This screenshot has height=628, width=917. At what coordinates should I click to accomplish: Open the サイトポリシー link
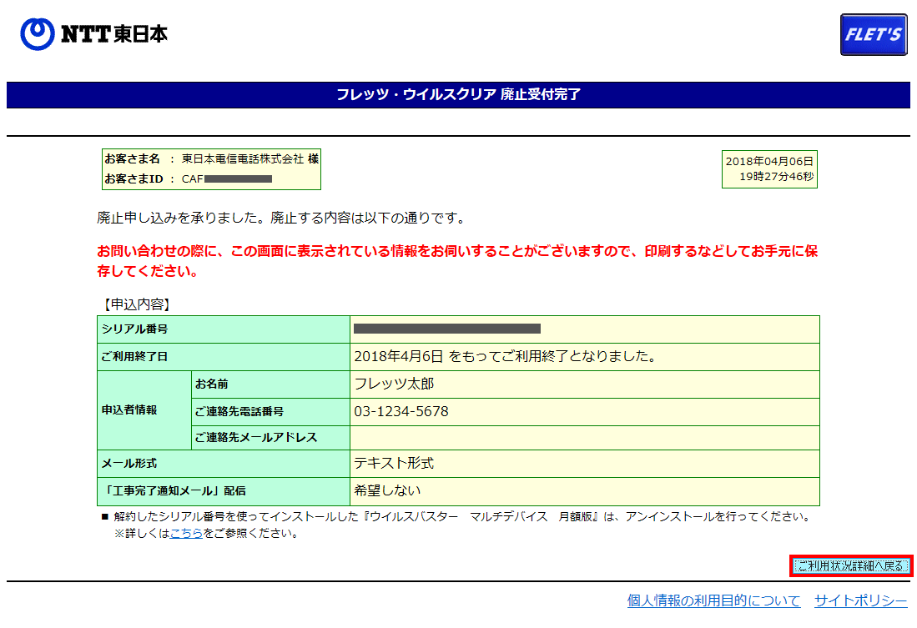pyautogui.click(x=860, y=600)
